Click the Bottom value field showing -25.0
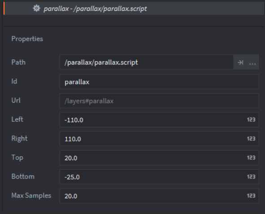Viewport: 265px width, 214px height. (x=159, y=177)
